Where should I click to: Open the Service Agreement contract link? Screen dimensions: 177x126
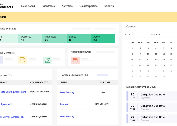point(12,117)
